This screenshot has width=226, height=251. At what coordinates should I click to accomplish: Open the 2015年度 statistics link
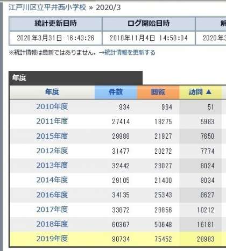point(52,136)
